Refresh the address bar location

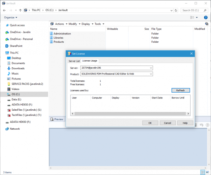(x=176, y=10)
